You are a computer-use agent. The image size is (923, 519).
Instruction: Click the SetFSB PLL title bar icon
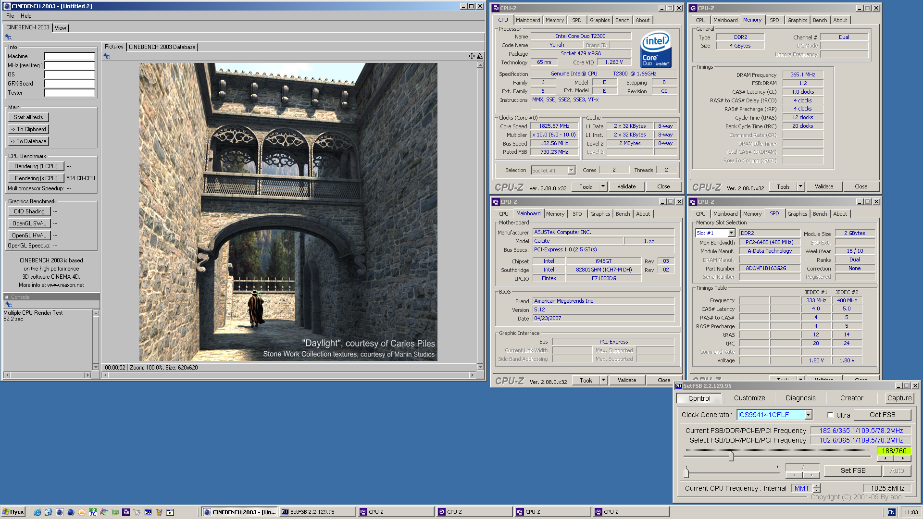click(678, 386)
